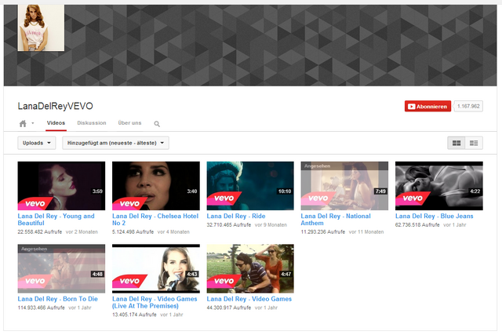Open Lana Del Rey - Young and Beautiful link
Image resolution: width=502 pixels, height=335 pixels.
pos(56,220)
